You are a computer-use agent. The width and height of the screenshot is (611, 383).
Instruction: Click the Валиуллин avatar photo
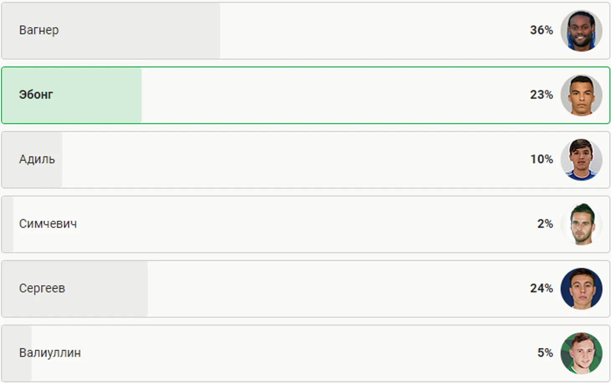pyautogui.click(x=581, y=353)
